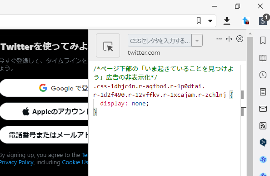Open the sidebar notes icon
This screenshot has height=176, width=270.
point(263,92)
